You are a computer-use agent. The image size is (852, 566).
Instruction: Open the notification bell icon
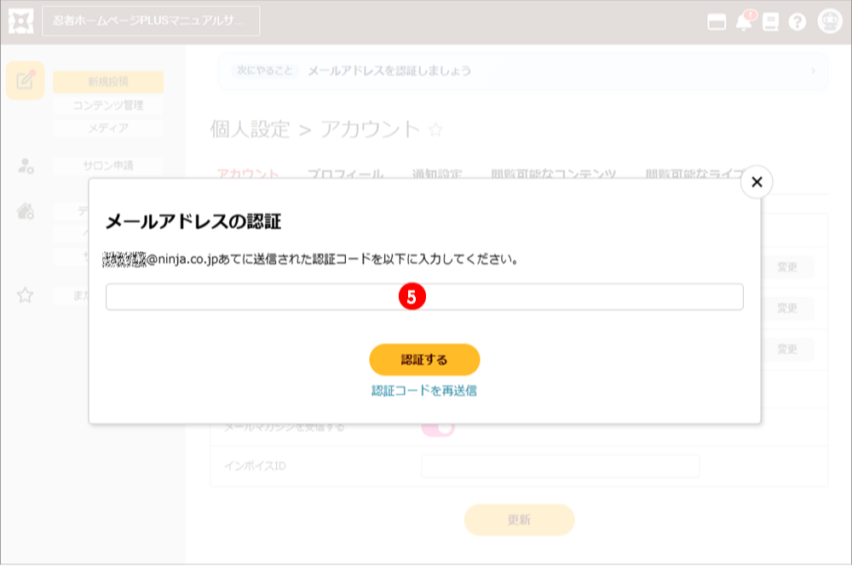745,21
